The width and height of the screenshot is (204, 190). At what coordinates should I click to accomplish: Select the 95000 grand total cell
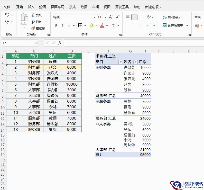pyautogui.click(x=145, y=155)
